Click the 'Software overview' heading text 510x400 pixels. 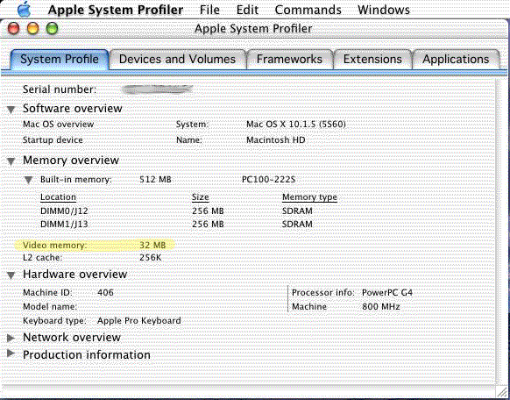[x=73, y=109]
